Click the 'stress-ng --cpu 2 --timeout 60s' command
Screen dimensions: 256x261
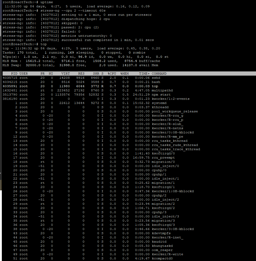point(73,11)
